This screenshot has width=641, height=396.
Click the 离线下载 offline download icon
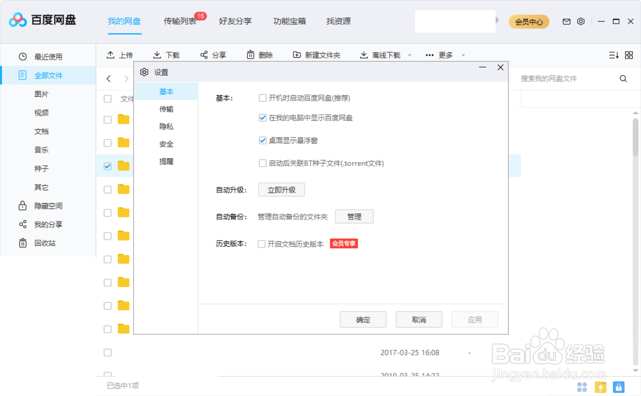(364, 55)
